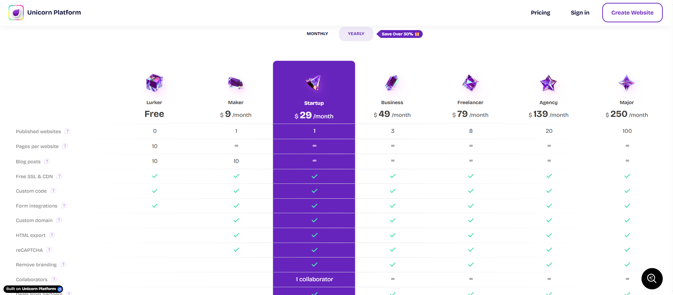
Task: Click the Create Website button
Action: point(632,12)
